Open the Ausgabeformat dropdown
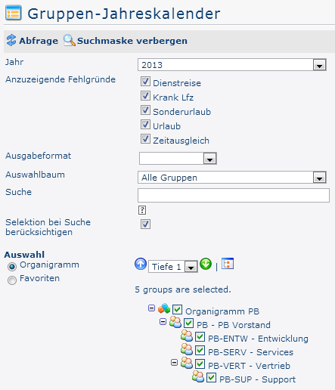335x390 pixels. [178, 158]
